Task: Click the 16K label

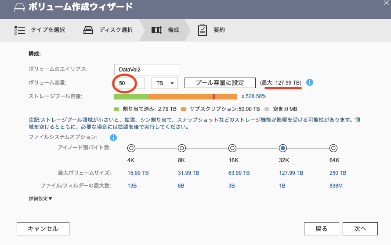Action: 233,160
